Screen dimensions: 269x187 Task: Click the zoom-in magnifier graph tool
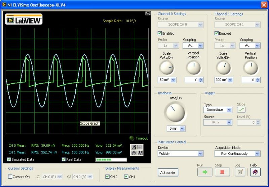pyautogui.click(x=134, y=147)
